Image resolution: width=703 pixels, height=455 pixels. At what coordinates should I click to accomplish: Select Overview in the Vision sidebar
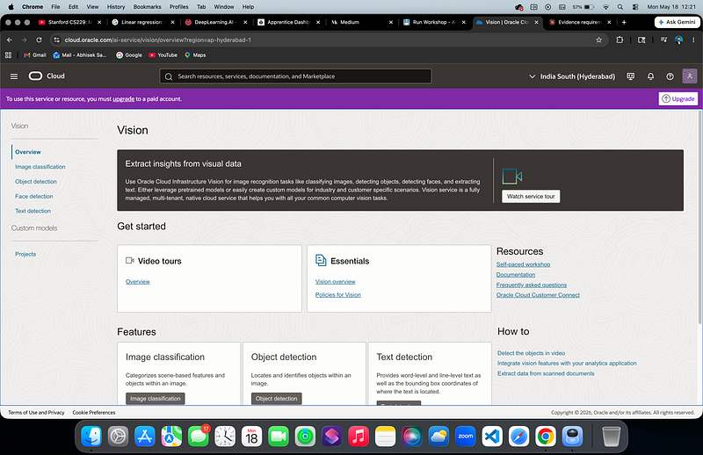click(x=28, y=152)
